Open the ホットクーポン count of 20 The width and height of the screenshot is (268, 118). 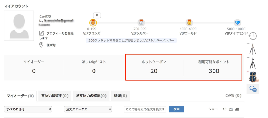coord(154,71)
